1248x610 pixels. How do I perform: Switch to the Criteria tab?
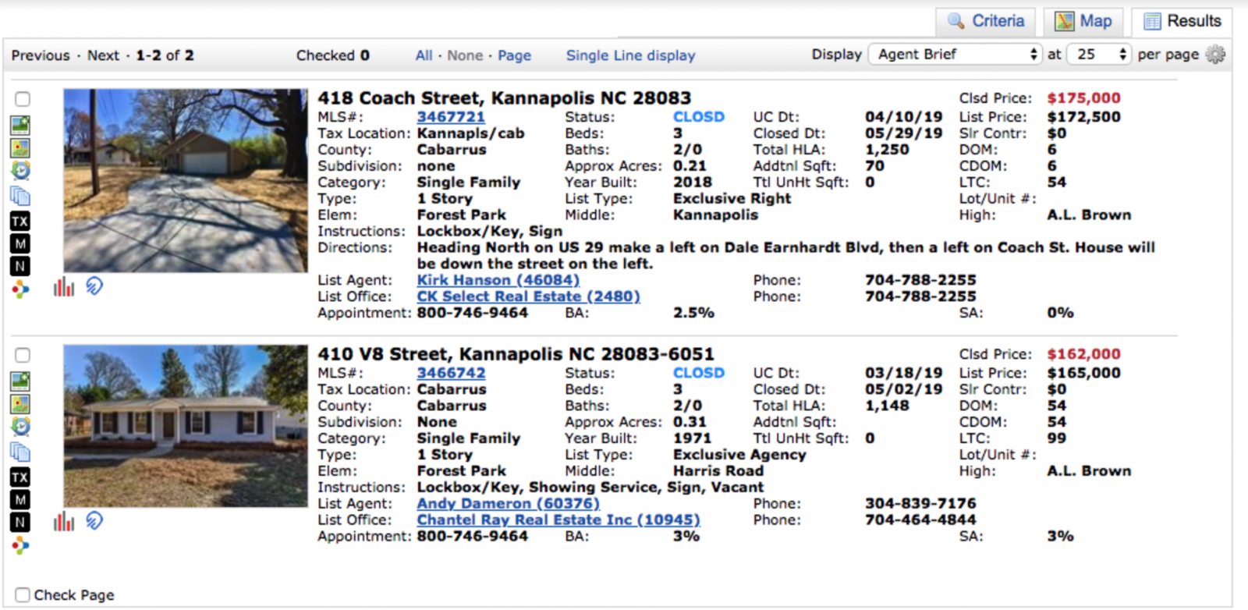point(986,22)
